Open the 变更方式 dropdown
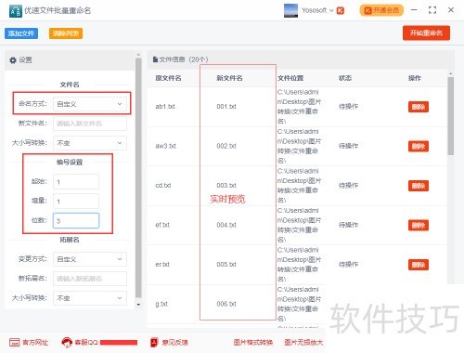The height and width of the screenshot is (353, 464). [x=90, y=259]
